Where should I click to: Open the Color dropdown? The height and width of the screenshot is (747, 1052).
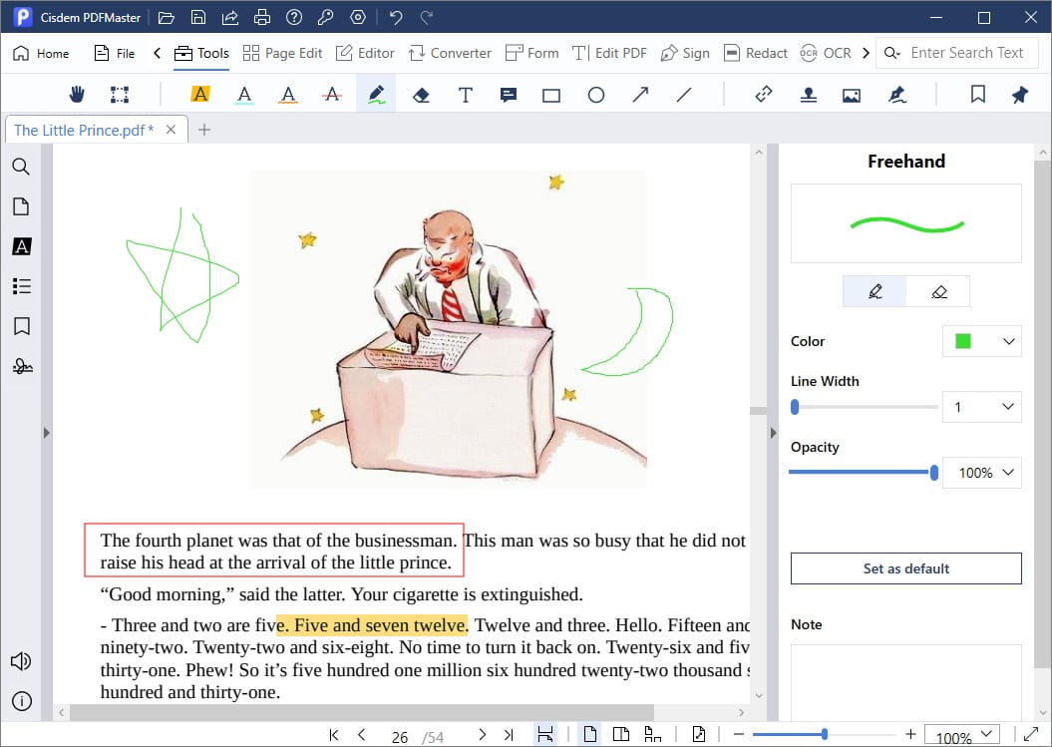coord(982,341)
